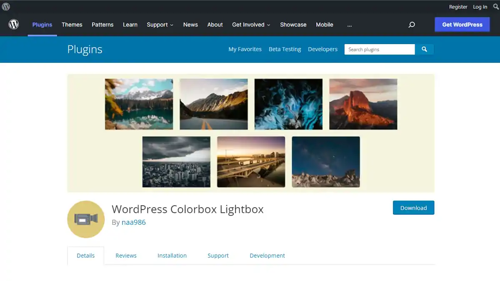Open the orange rock cliff thumbnail
Viewport: 500px width, 281px height.
point(363,104)
